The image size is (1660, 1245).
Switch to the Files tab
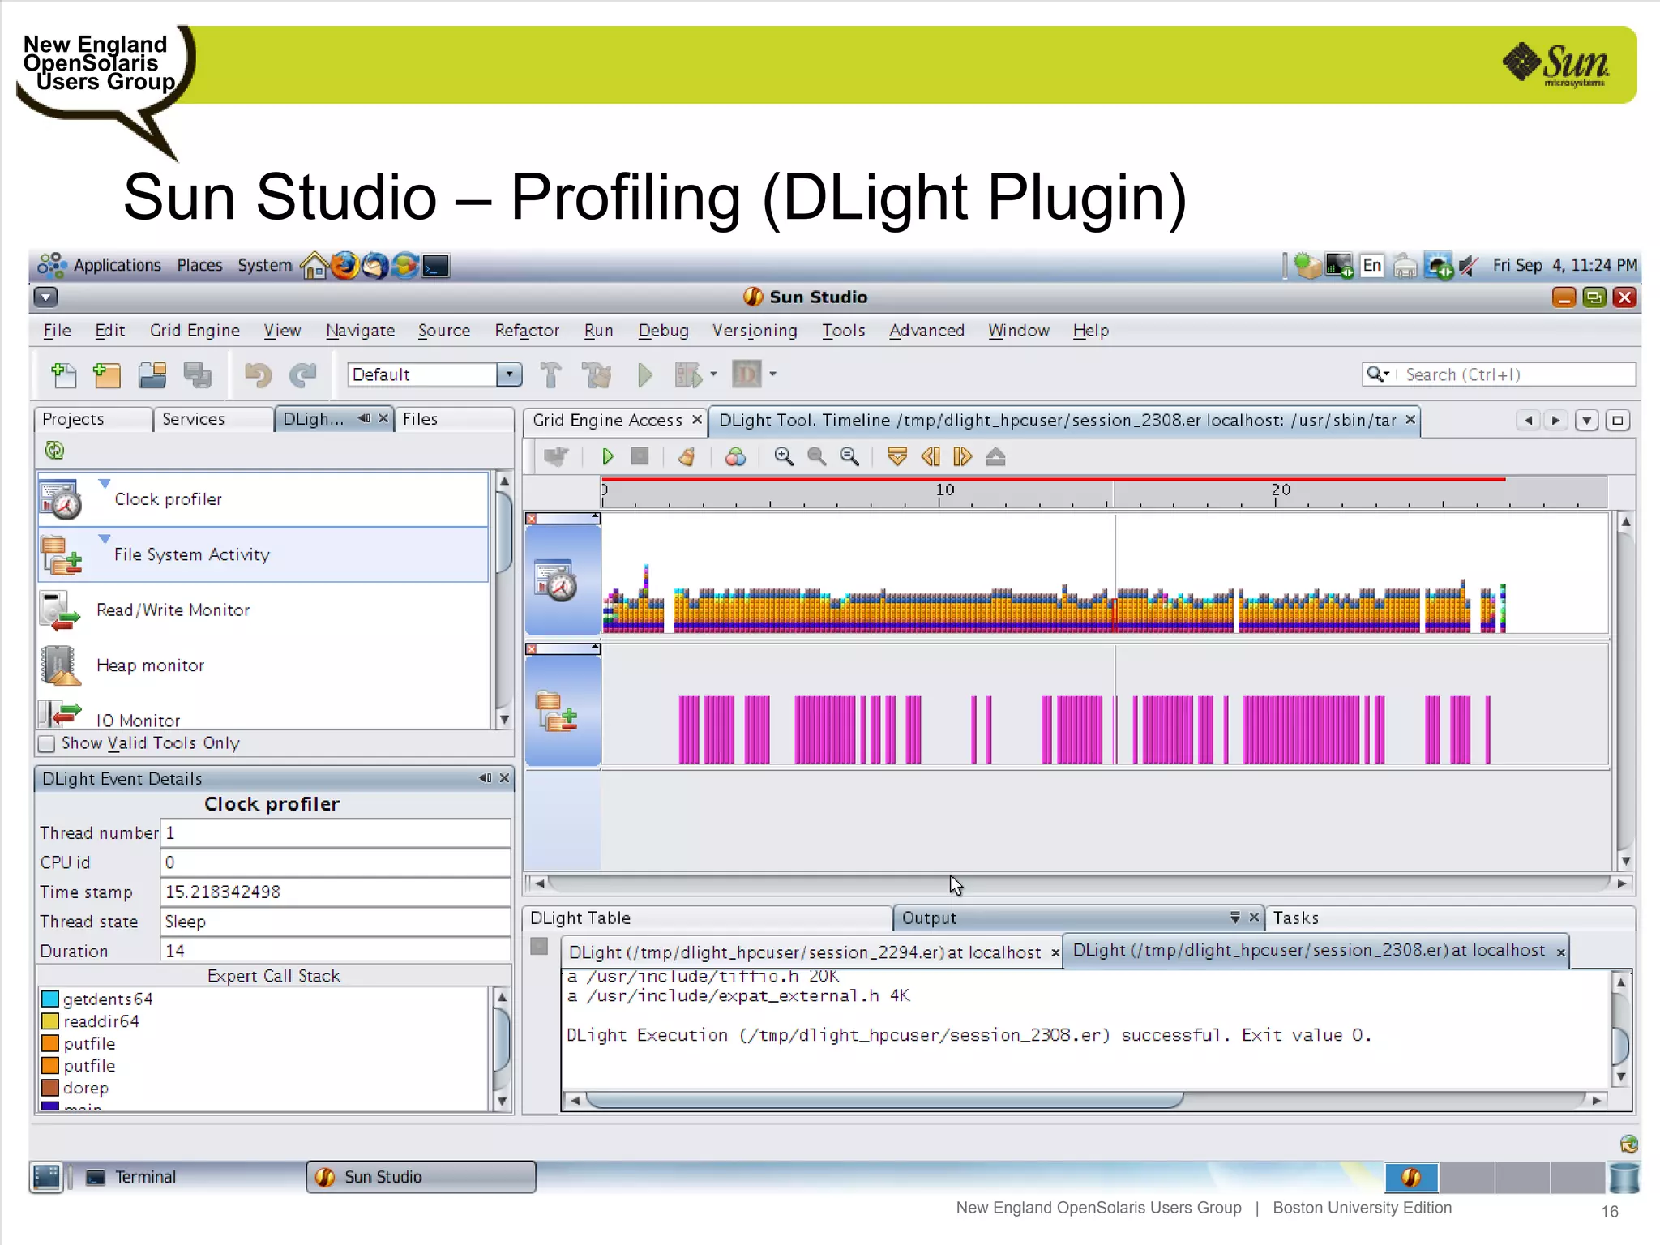pos(454,419)
